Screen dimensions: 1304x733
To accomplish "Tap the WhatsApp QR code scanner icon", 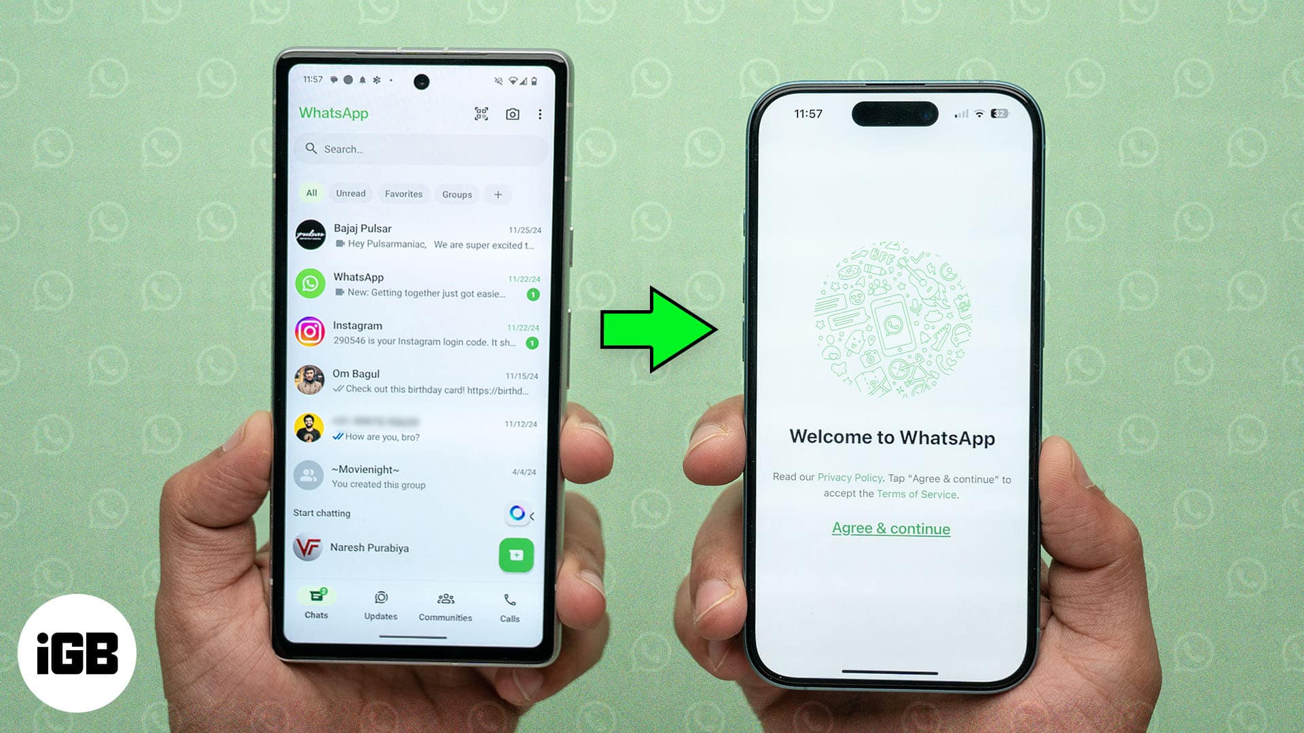I will coord(482,113).
